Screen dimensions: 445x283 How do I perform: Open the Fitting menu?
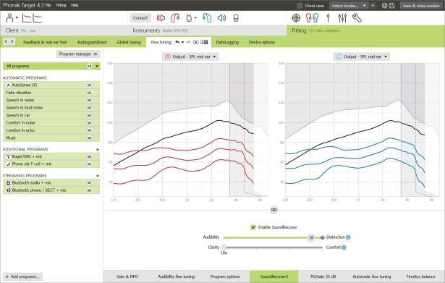pos(61,5)
